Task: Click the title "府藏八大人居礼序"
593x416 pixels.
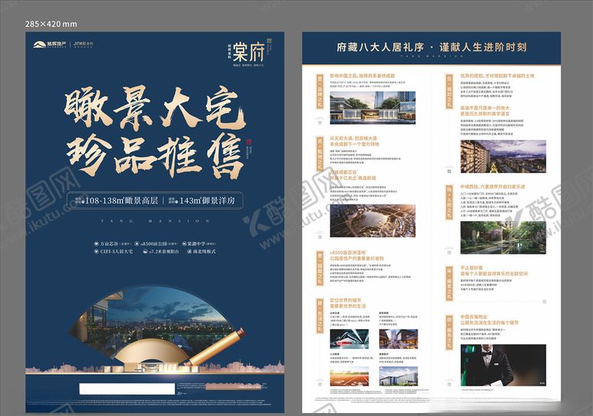Action: [380, 47]
